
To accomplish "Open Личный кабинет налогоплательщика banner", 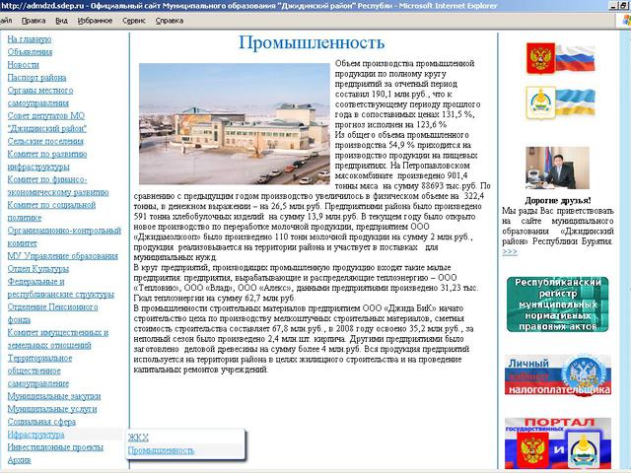I will (558, 374).
